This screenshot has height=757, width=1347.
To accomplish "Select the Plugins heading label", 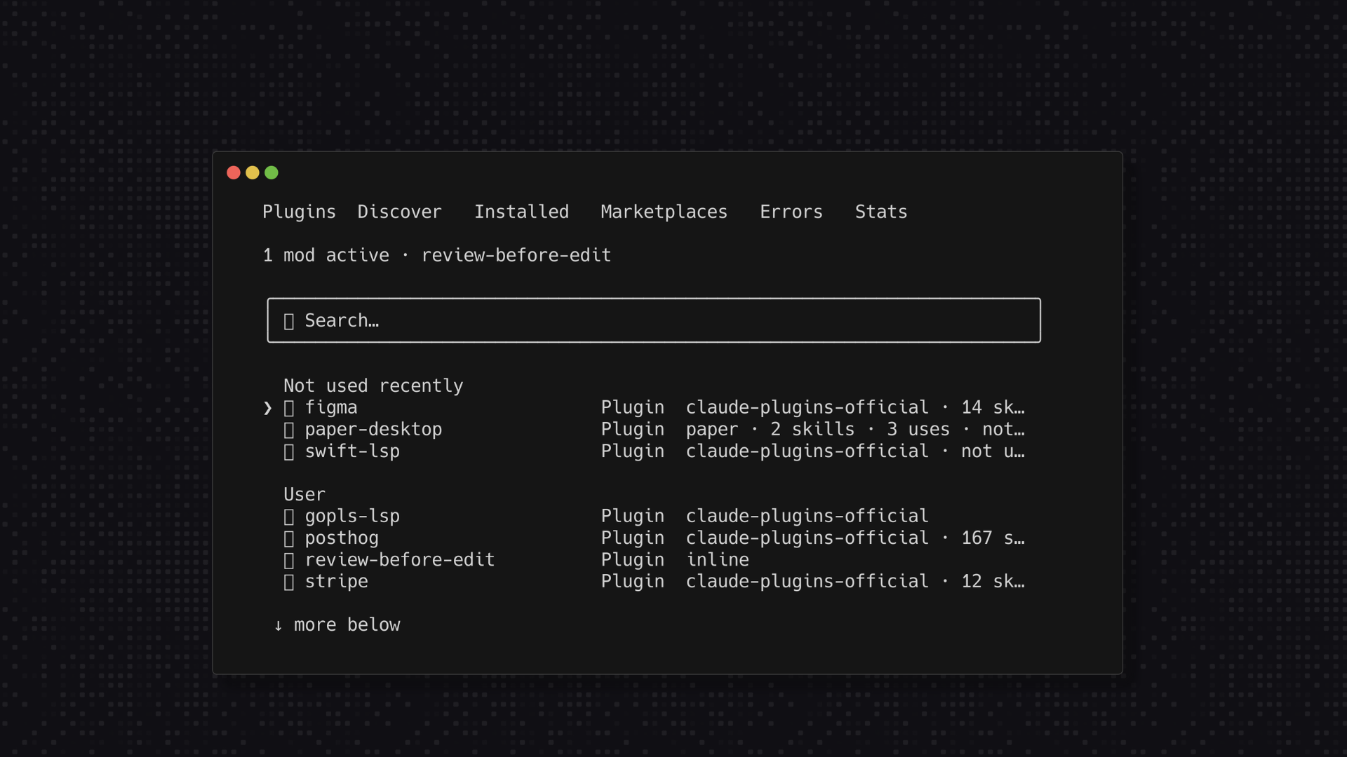I will (x=299, y=212).
